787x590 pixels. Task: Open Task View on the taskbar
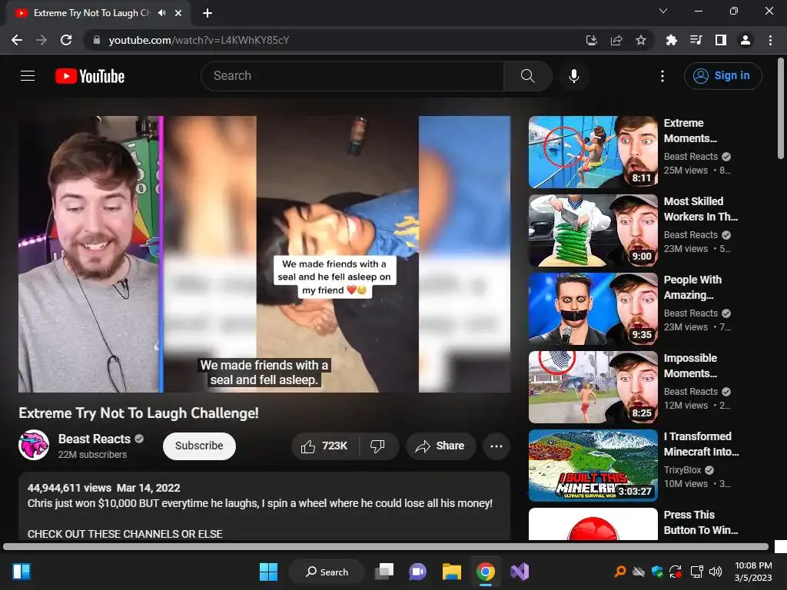pos(384,572)
